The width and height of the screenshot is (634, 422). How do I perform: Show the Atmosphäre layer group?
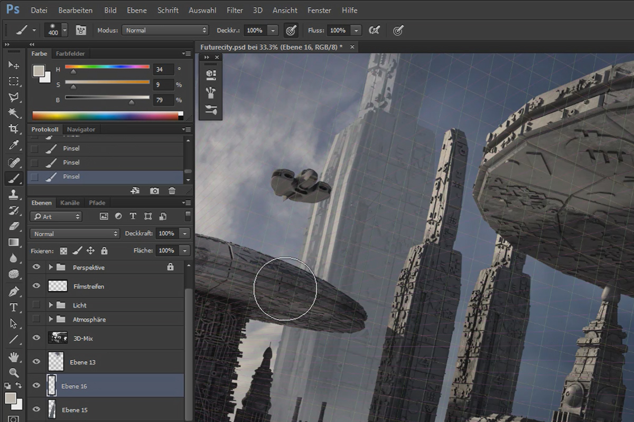(x=36, y=319)
